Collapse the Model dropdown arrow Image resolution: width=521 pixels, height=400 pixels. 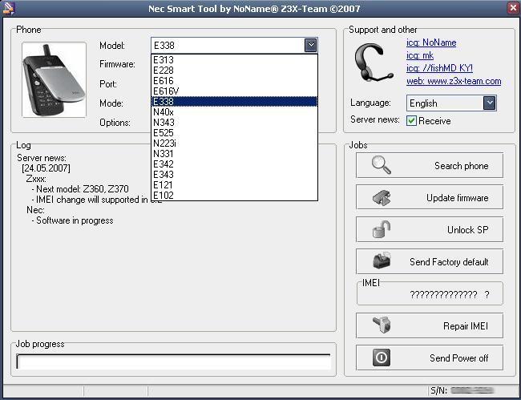pyautogui.click(x=310, y=45)
